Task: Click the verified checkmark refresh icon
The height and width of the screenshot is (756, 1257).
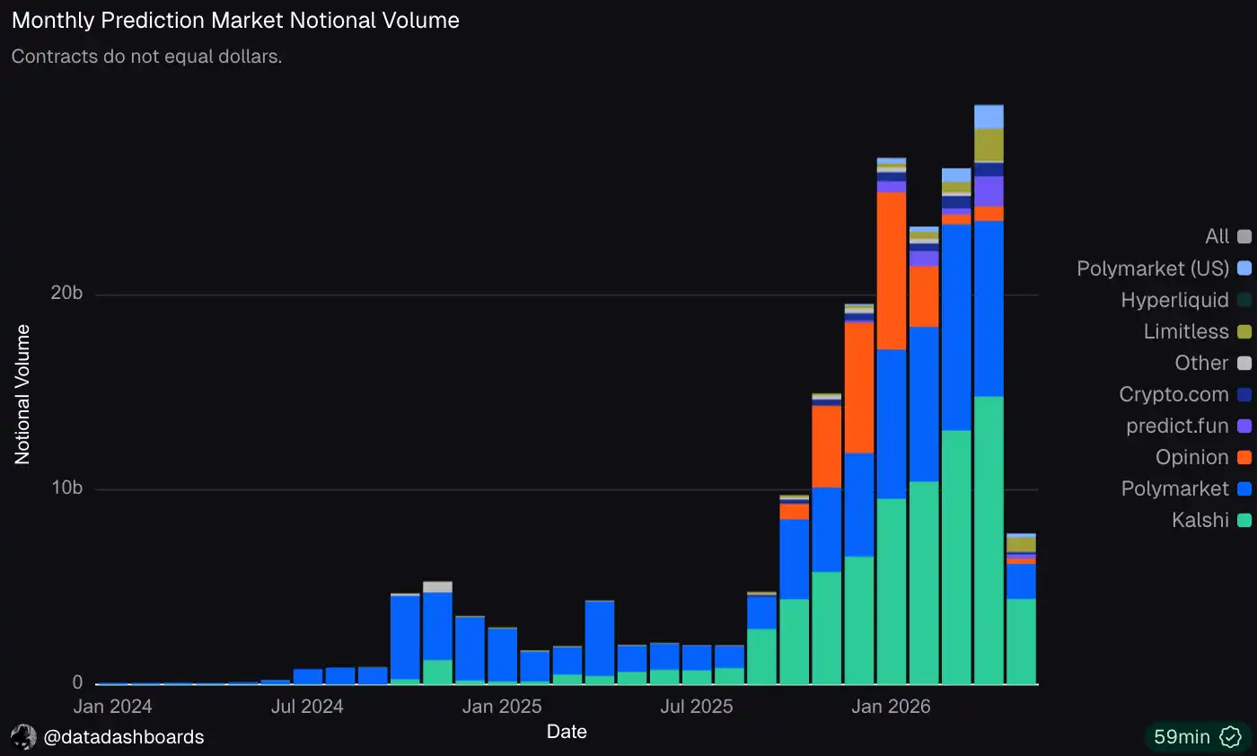Action: click(1231, 737)
